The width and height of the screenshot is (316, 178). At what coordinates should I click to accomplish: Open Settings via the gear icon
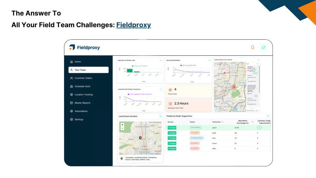71,119
